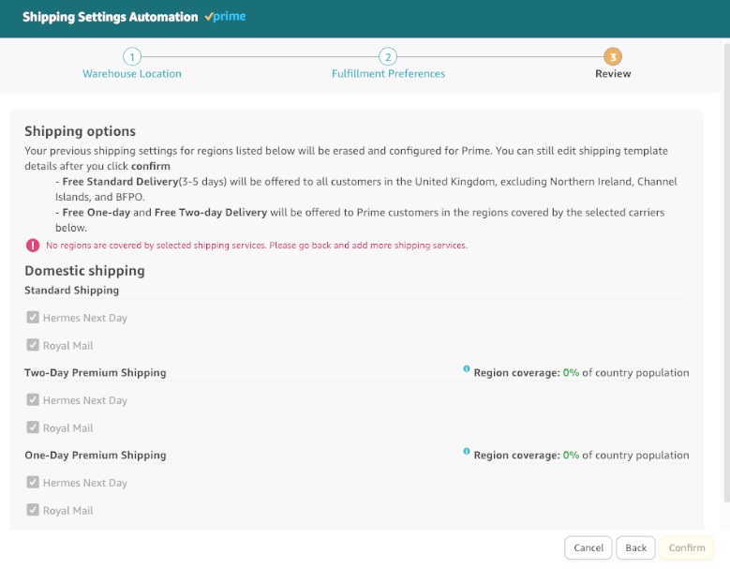This screenshot has width=730, height=569.
Task: Click info icon beside Two-Day region coverage
Action: click(467, 370)
